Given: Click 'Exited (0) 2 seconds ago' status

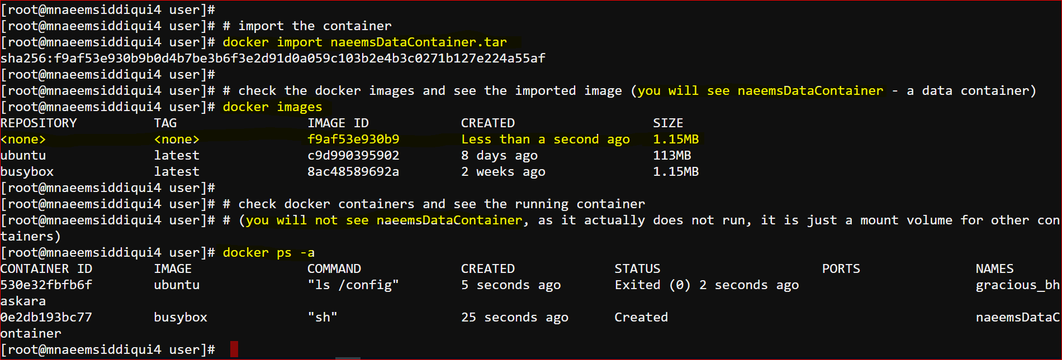Looking at the screenshot, I should 707,285.
